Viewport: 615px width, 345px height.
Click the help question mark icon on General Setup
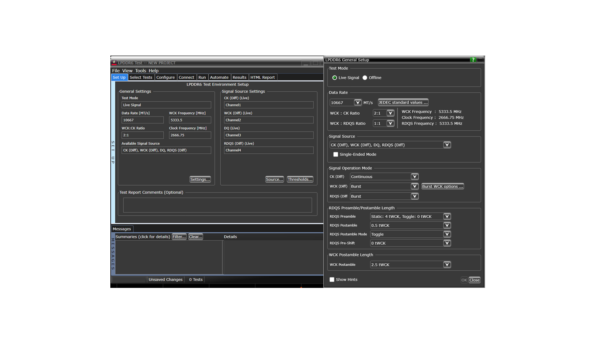tap(473, 60)
